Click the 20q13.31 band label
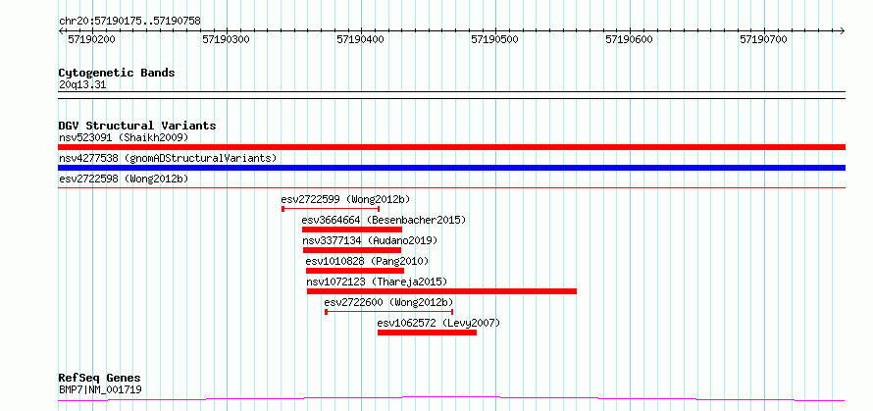This screenshot has width=873, height=411. pos(82,85)
